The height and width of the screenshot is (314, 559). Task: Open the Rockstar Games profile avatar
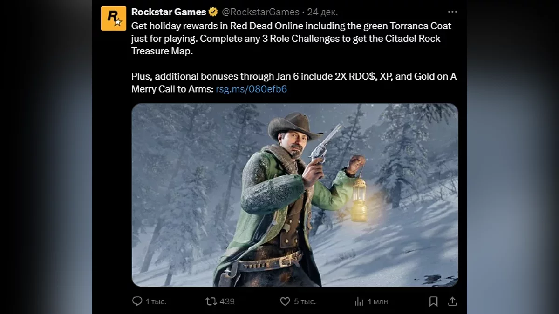(x=113, y=18)
